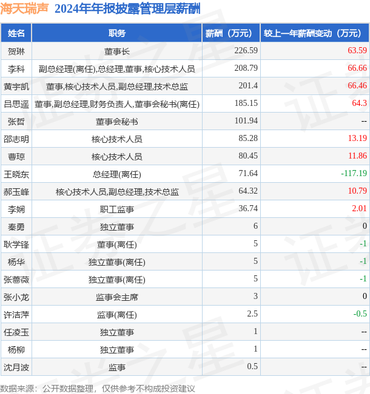
Task: Select the name 许洁萍
Action: pos(16,315)
